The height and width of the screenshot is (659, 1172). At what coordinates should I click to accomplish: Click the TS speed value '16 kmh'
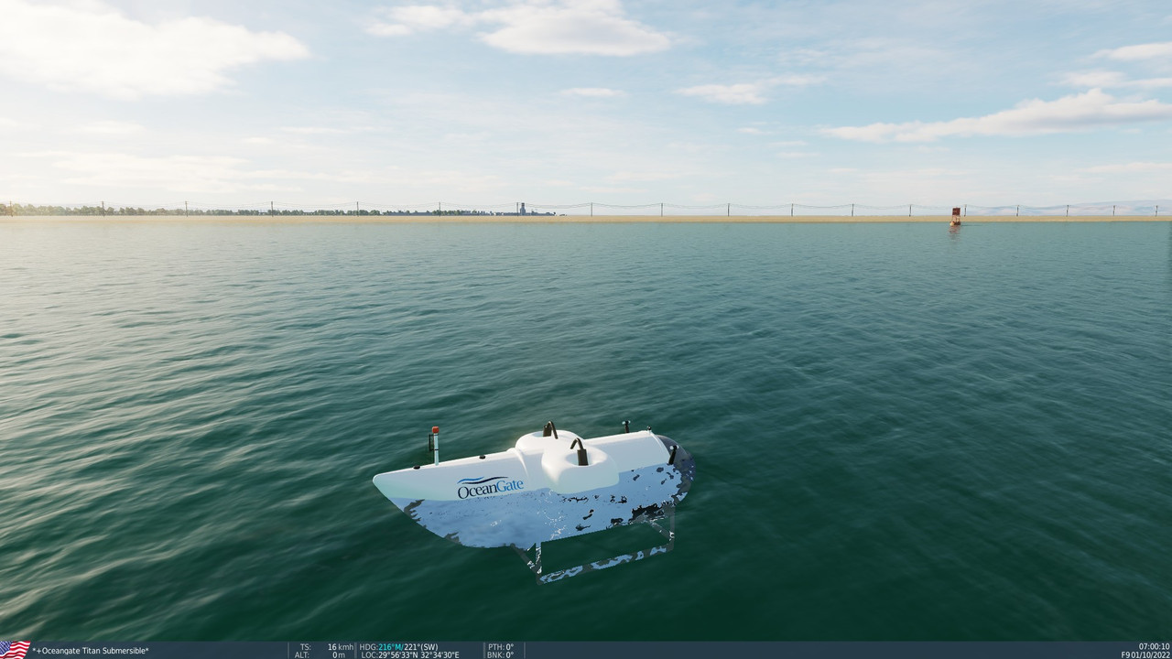340,646
